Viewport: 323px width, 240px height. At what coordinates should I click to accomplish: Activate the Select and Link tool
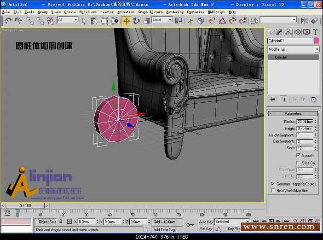coord(30,21)
